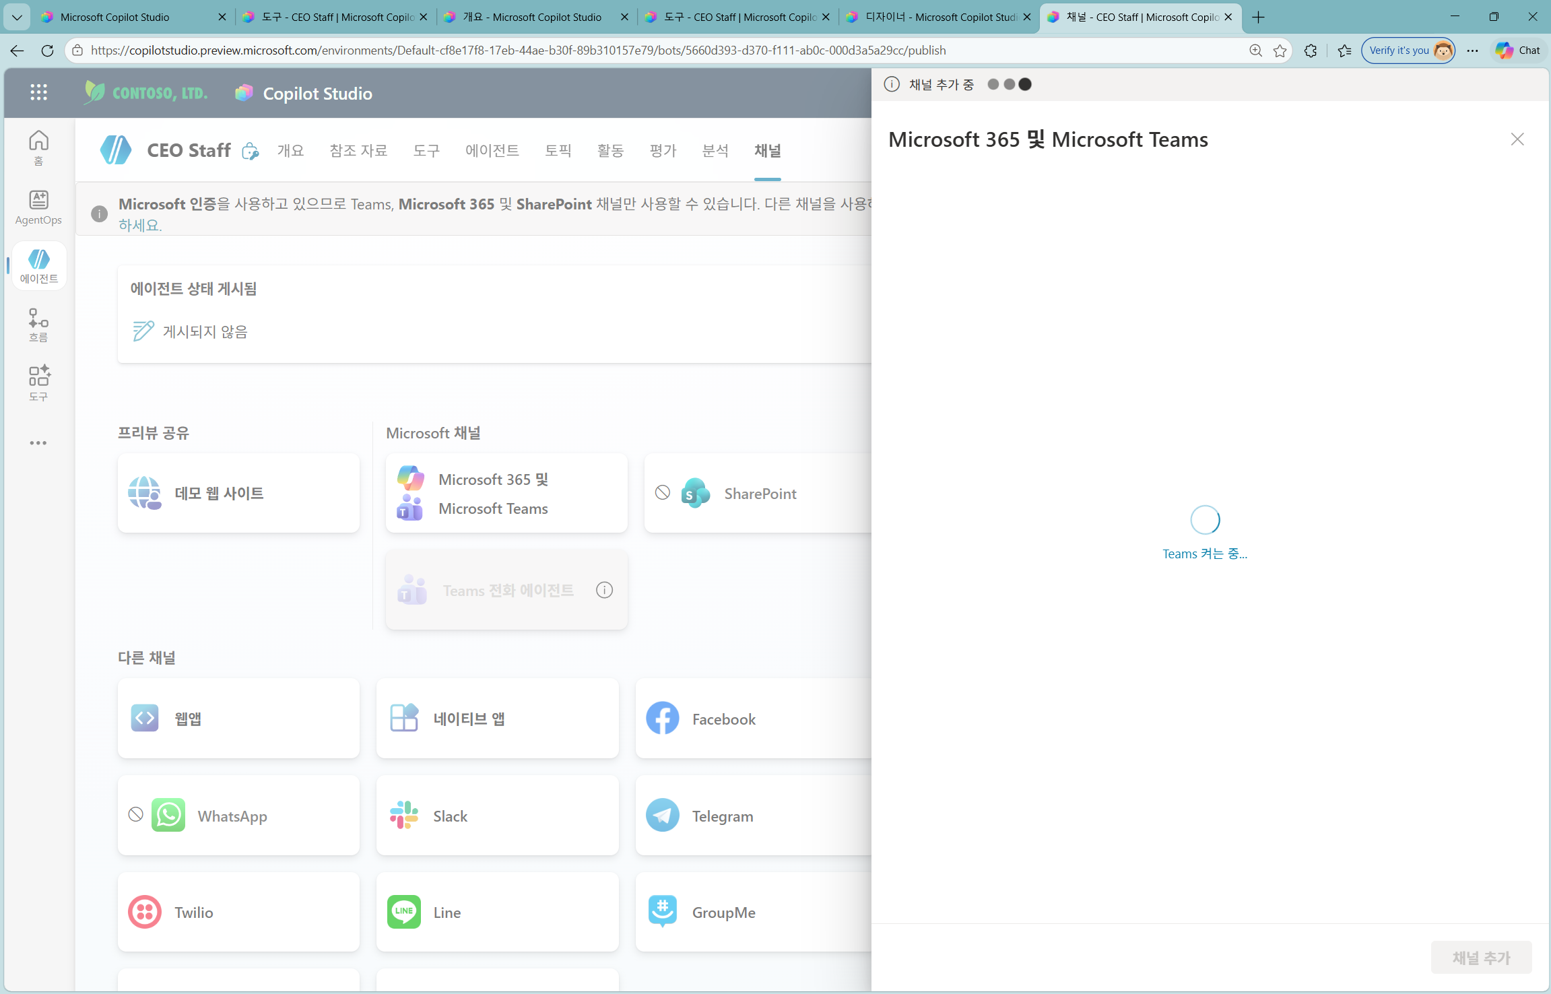1551x994 pixels.
Task: Go to 홈 in left sidebar
Action: tap(38, 147)
